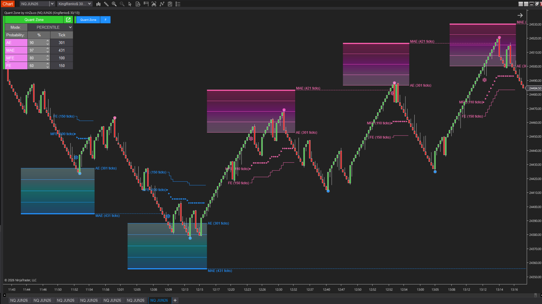Open the NQ JUN26 instrument dropdown
This screenshot has height=304, width=542.
click(52, 4)
